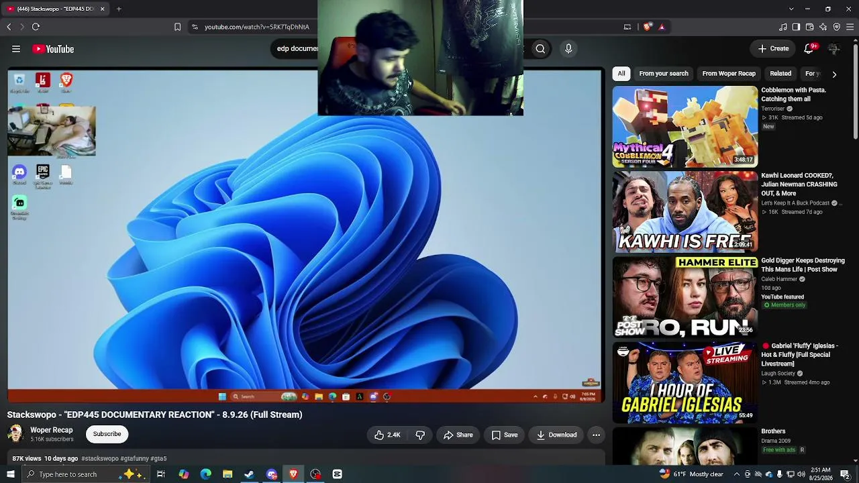The width and height of the screenshot is (859, 483).
Task: Select the From Woper Recap chip
Action: pos(729,74)
